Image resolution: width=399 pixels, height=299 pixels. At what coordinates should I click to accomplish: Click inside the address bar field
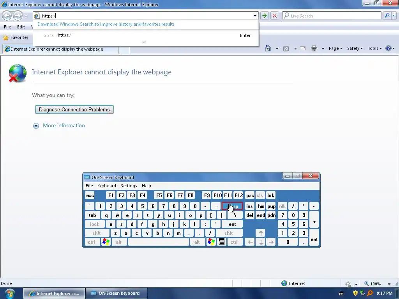145,16
